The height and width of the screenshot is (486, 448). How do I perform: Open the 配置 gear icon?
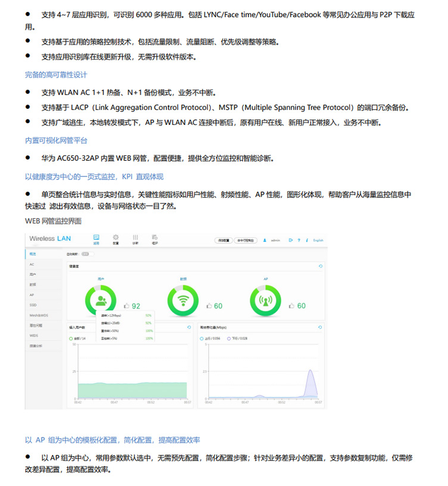pos(115,239)
